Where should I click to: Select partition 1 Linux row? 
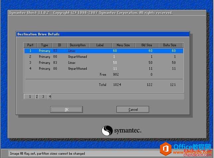pyautogui.click(x=104, y=51)
